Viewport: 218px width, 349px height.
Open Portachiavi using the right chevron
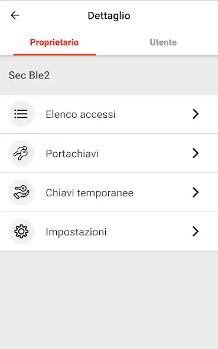coord(196,153)
